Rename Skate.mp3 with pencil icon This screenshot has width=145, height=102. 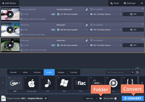click(86, 40)
